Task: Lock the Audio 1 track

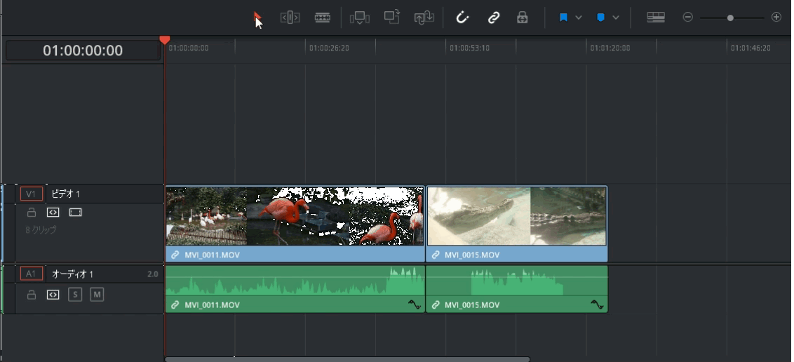Action: [x=32, y=295]
